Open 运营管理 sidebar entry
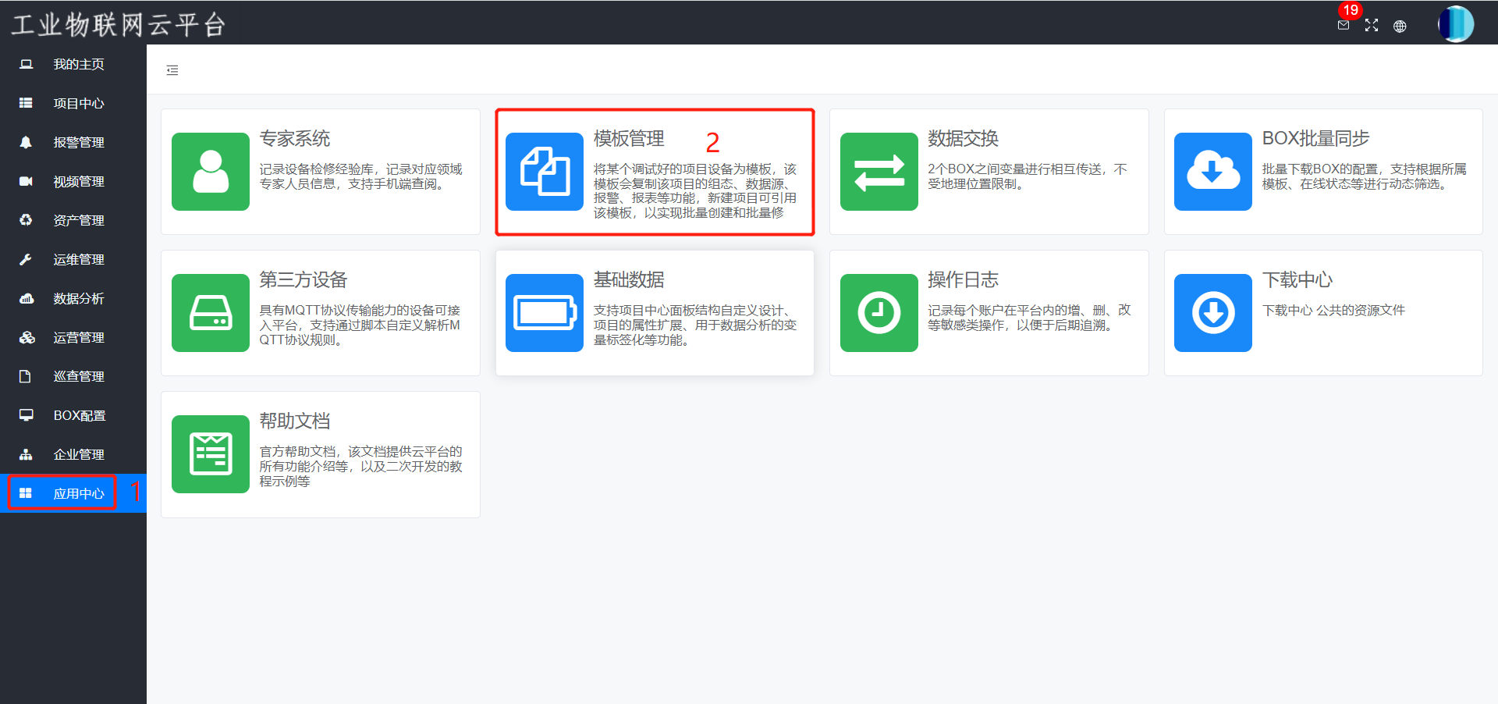 [73, 337]
